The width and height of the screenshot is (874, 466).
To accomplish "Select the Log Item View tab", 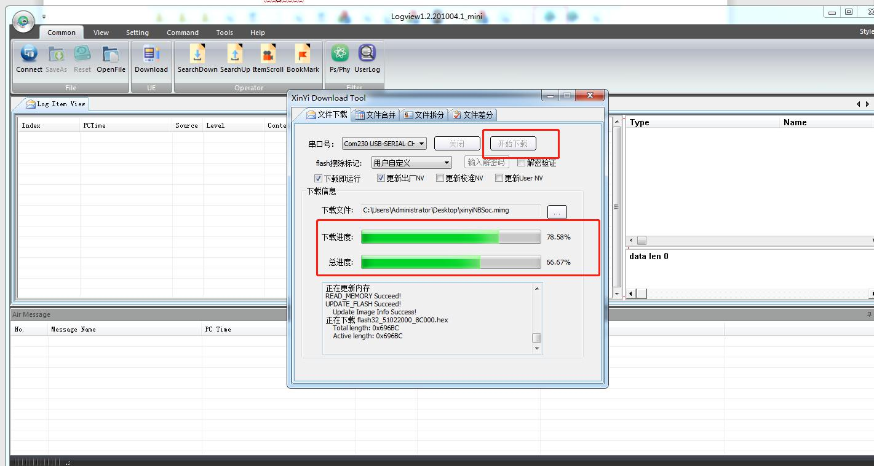I will (55, 104).
